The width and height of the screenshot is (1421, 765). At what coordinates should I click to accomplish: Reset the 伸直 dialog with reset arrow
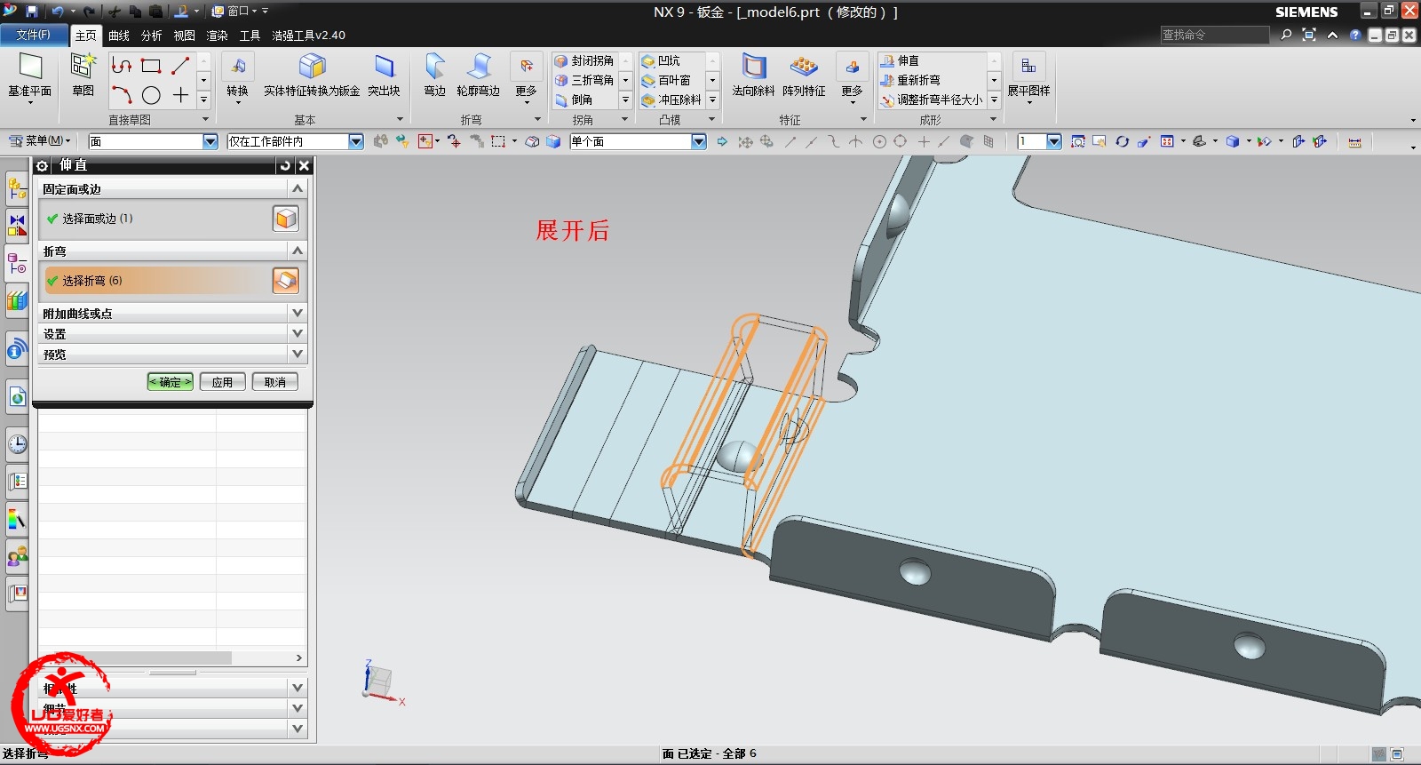tap(285, 165)
